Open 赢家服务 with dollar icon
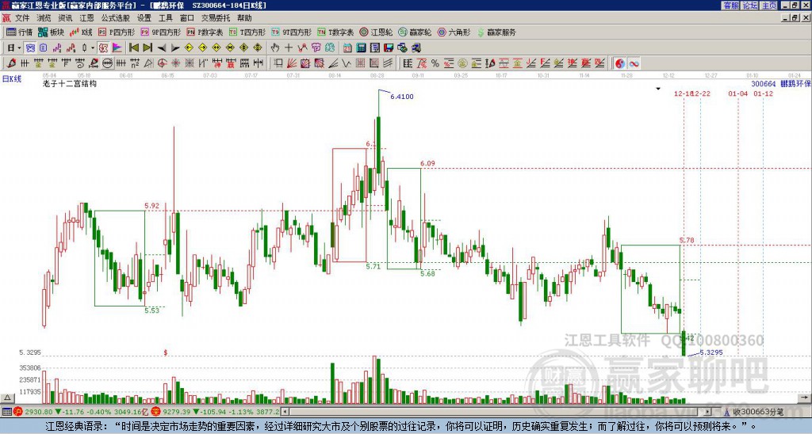The image size is (812, 434). (496, 32)
